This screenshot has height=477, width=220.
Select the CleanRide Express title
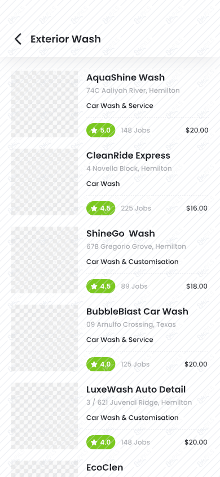(128, 155)
